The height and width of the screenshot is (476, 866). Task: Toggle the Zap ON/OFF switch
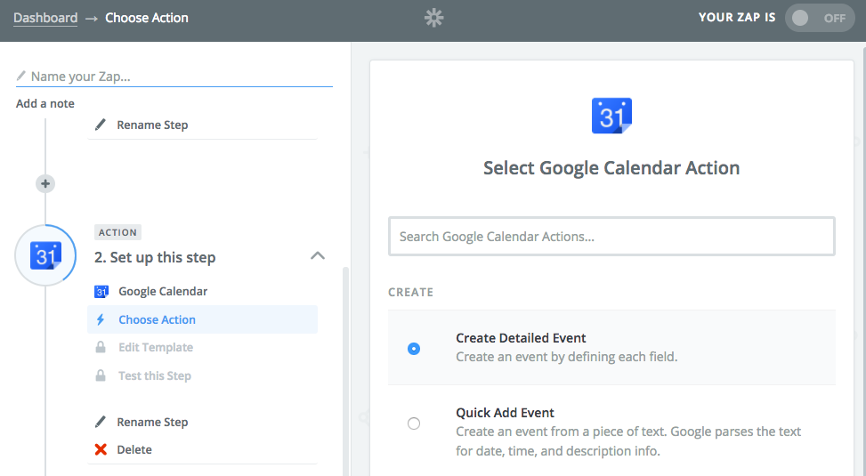tap(820, 18)
